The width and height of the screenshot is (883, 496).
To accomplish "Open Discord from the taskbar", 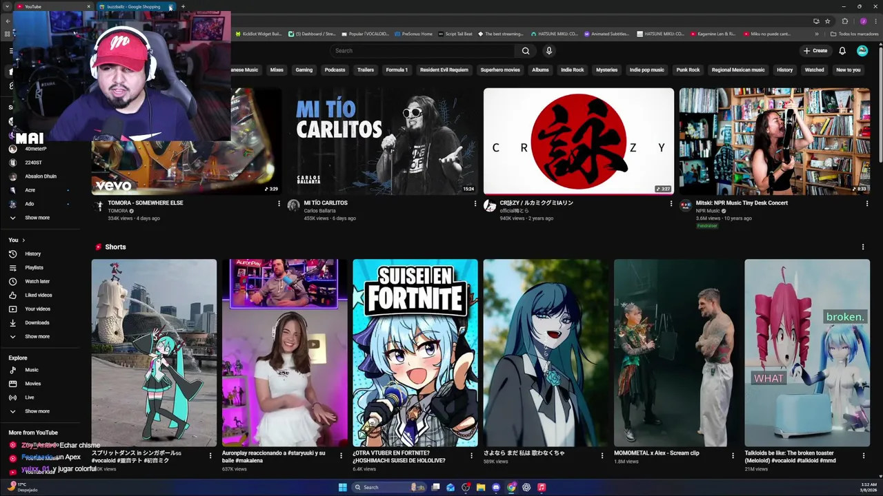I will 496,487.
